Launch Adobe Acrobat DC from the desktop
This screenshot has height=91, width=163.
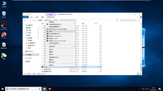[4, 26]
